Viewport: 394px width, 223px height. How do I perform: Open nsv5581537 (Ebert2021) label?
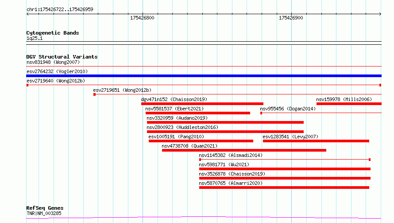point(174,109)
